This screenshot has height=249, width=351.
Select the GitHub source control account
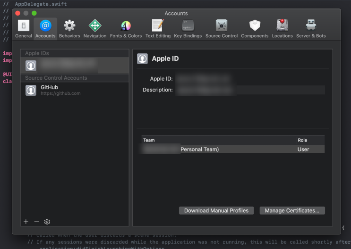(75, 90)
